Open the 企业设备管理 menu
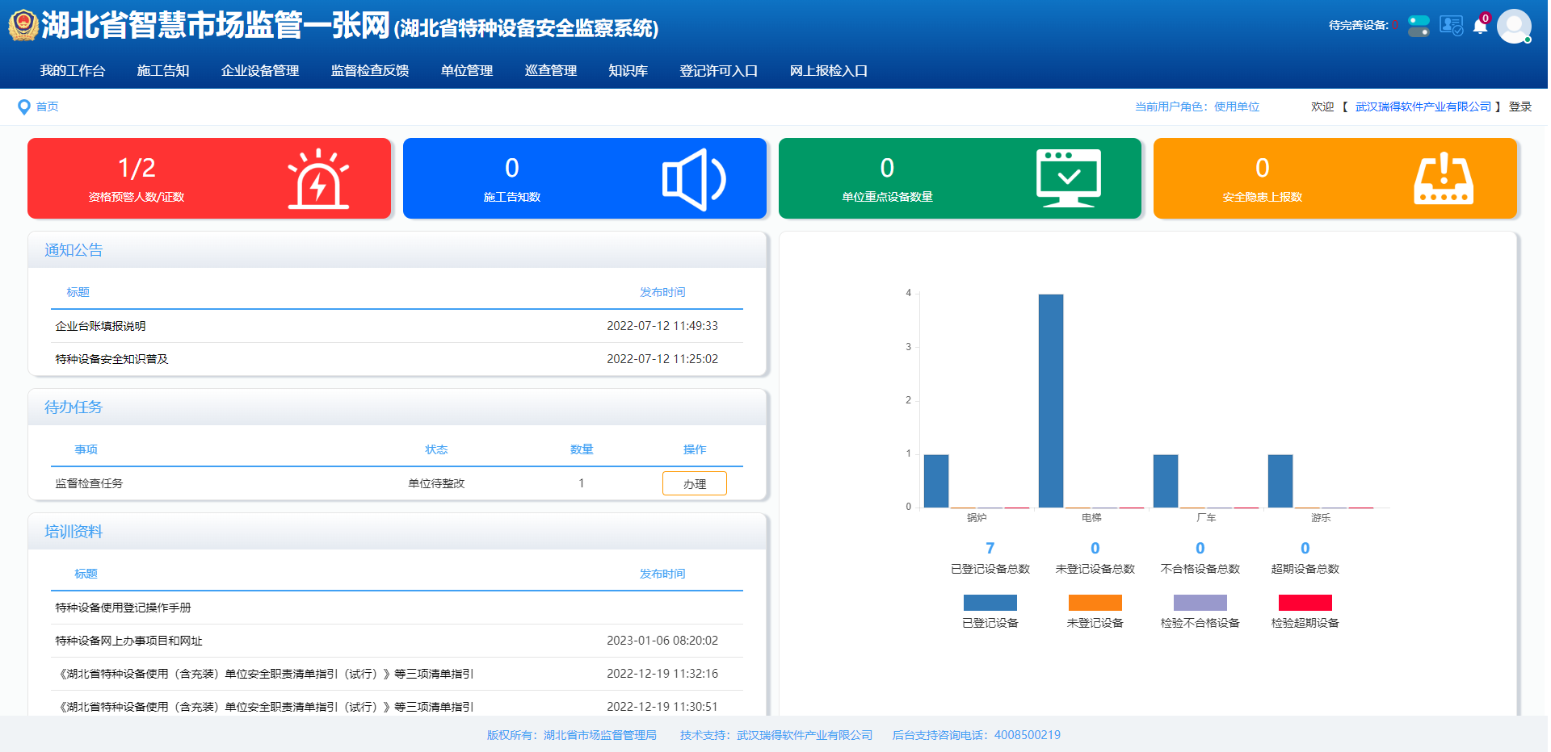 (260, 71)
